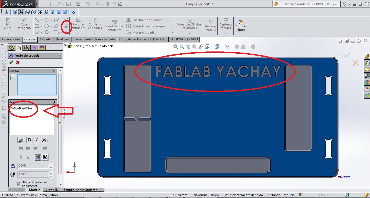Accept sketch text with green checkmark
This screenshot has height=198, width=370.
click(11, 62)
